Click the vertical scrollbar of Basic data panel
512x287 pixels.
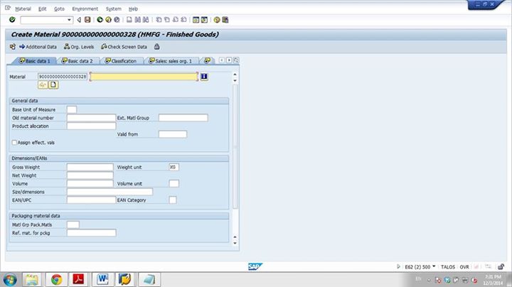(x=235, y=147)
